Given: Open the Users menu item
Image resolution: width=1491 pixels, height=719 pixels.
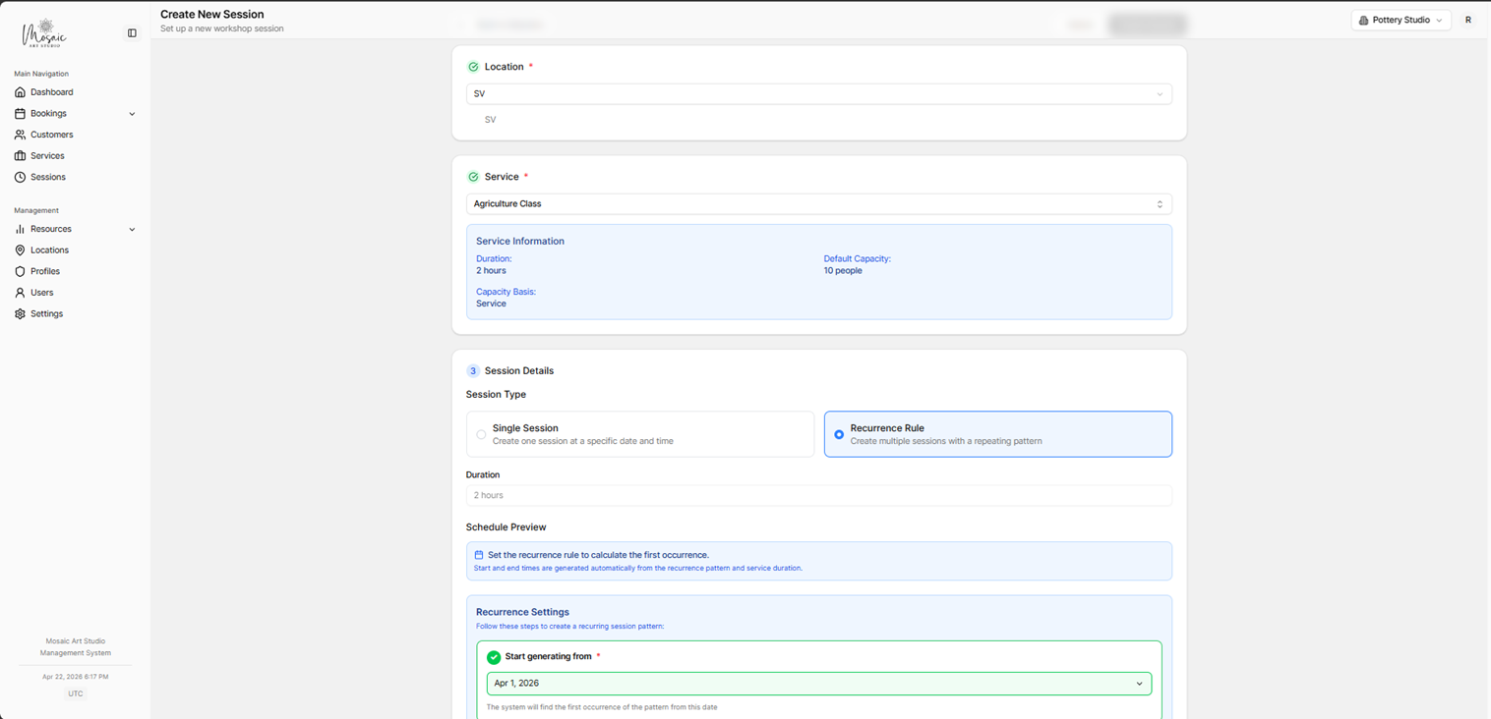Looking at the screenshot, I should (41, 293).
